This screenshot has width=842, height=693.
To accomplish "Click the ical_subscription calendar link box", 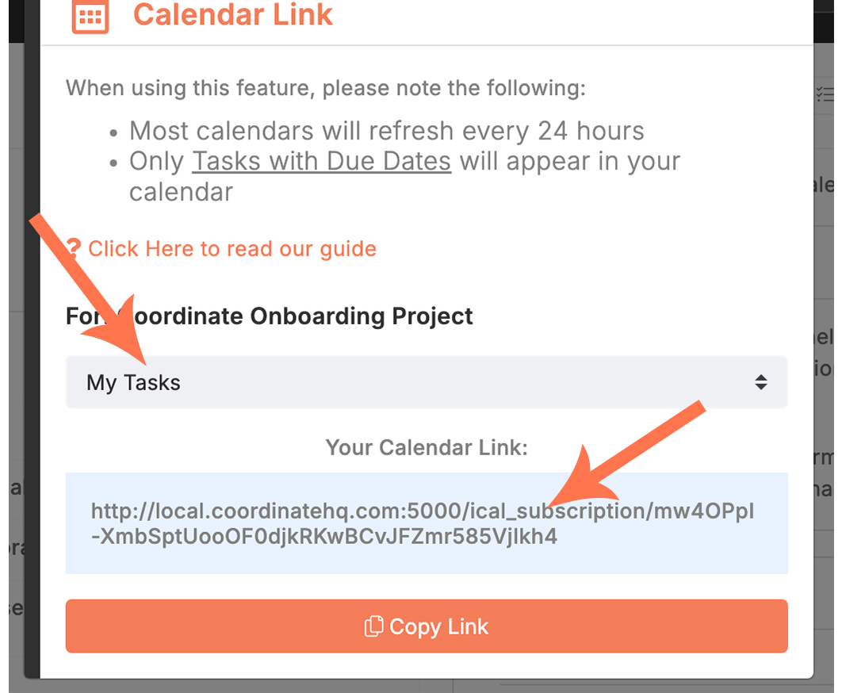I will coord(427,523).
